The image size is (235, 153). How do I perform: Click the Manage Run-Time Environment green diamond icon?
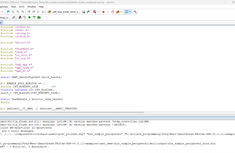click(x=29, y=17)
